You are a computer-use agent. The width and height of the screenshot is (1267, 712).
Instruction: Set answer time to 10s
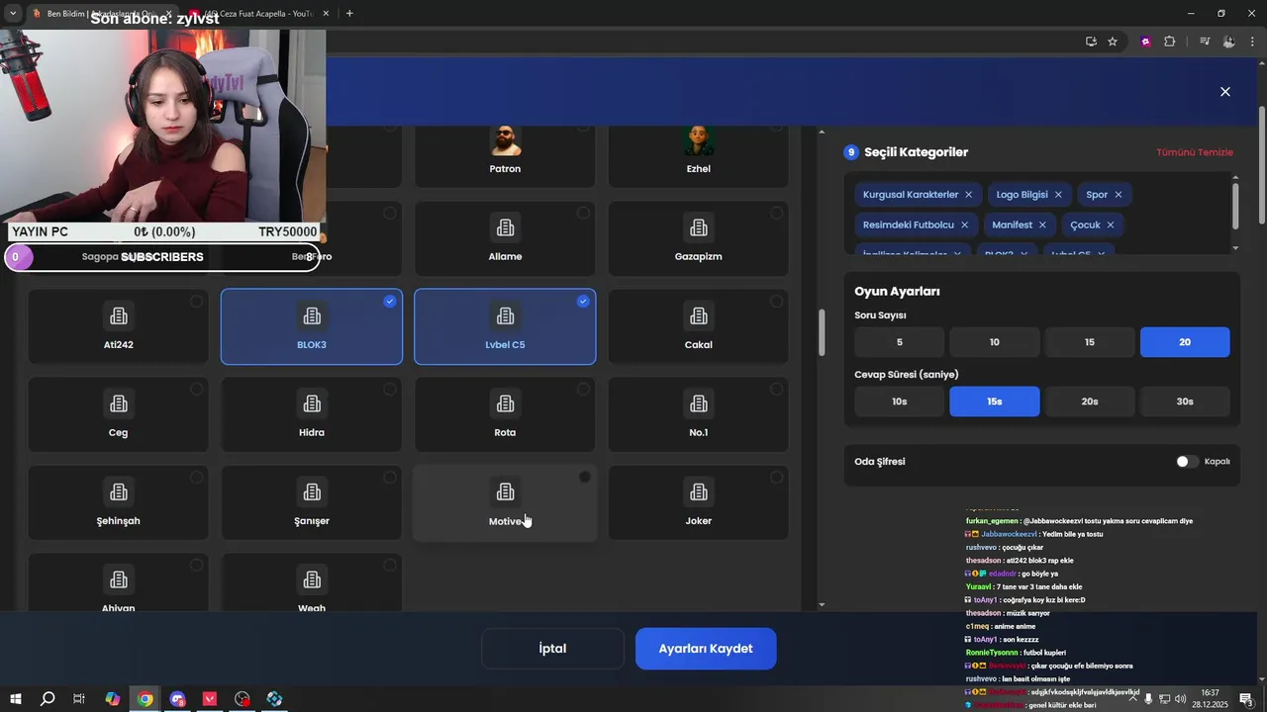[900, 401]
